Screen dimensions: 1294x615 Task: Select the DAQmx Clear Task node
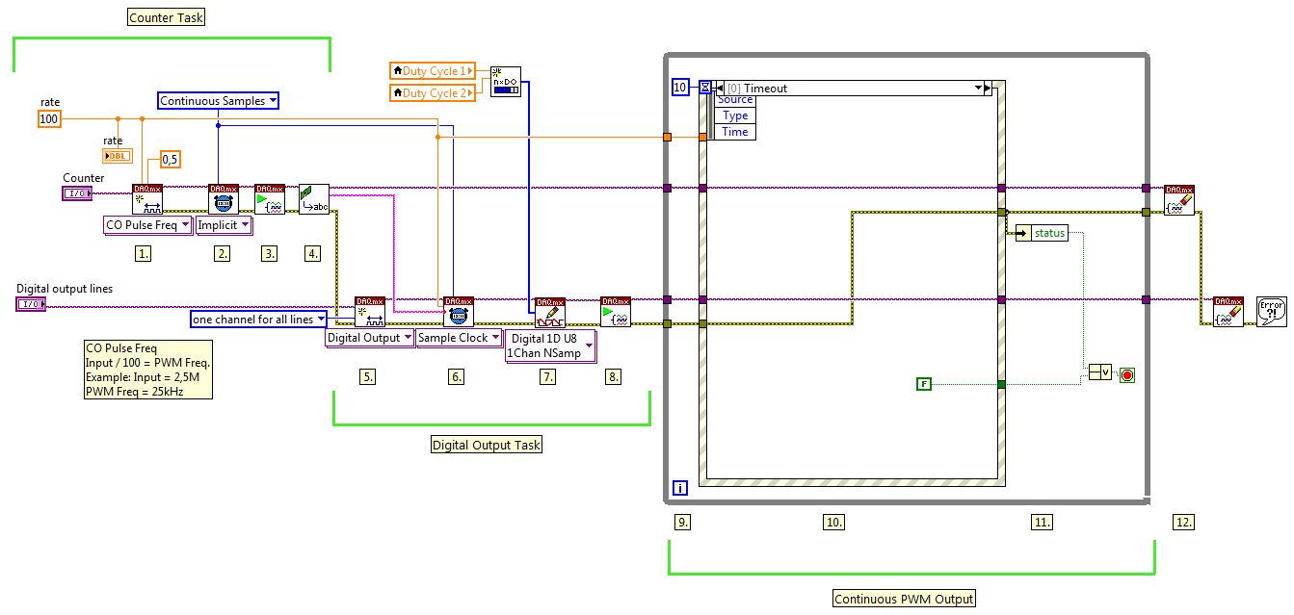coord(1228,311)
